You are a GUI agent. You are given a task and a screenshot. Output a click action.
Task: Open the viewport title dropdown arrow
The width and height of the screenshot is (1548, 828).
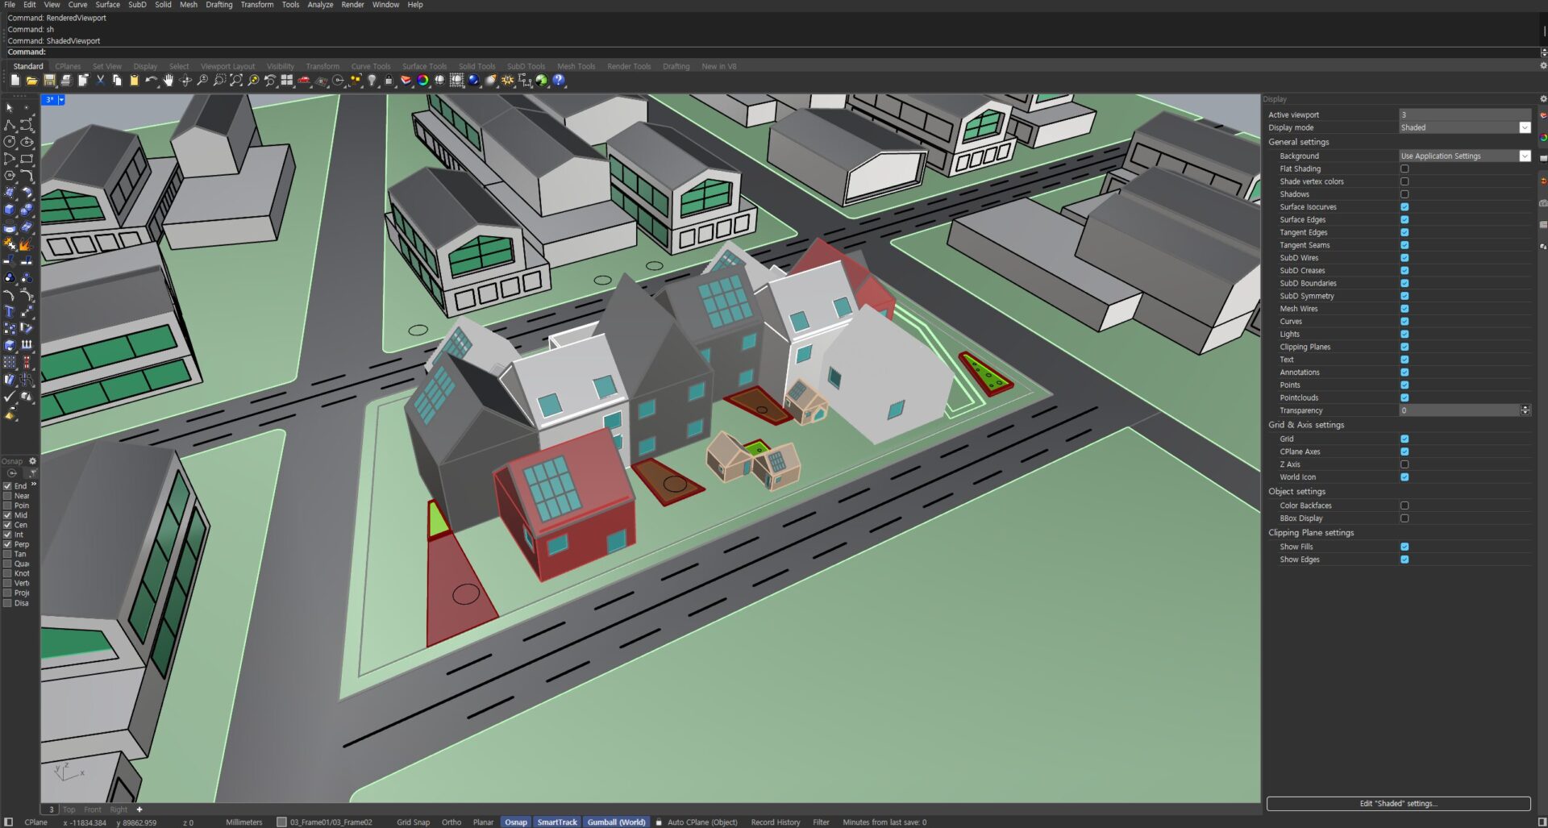coord(61,100)
